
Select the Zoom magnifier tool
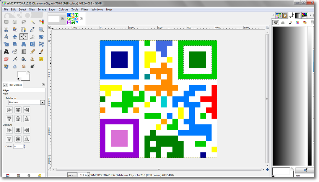pos(41,29)
